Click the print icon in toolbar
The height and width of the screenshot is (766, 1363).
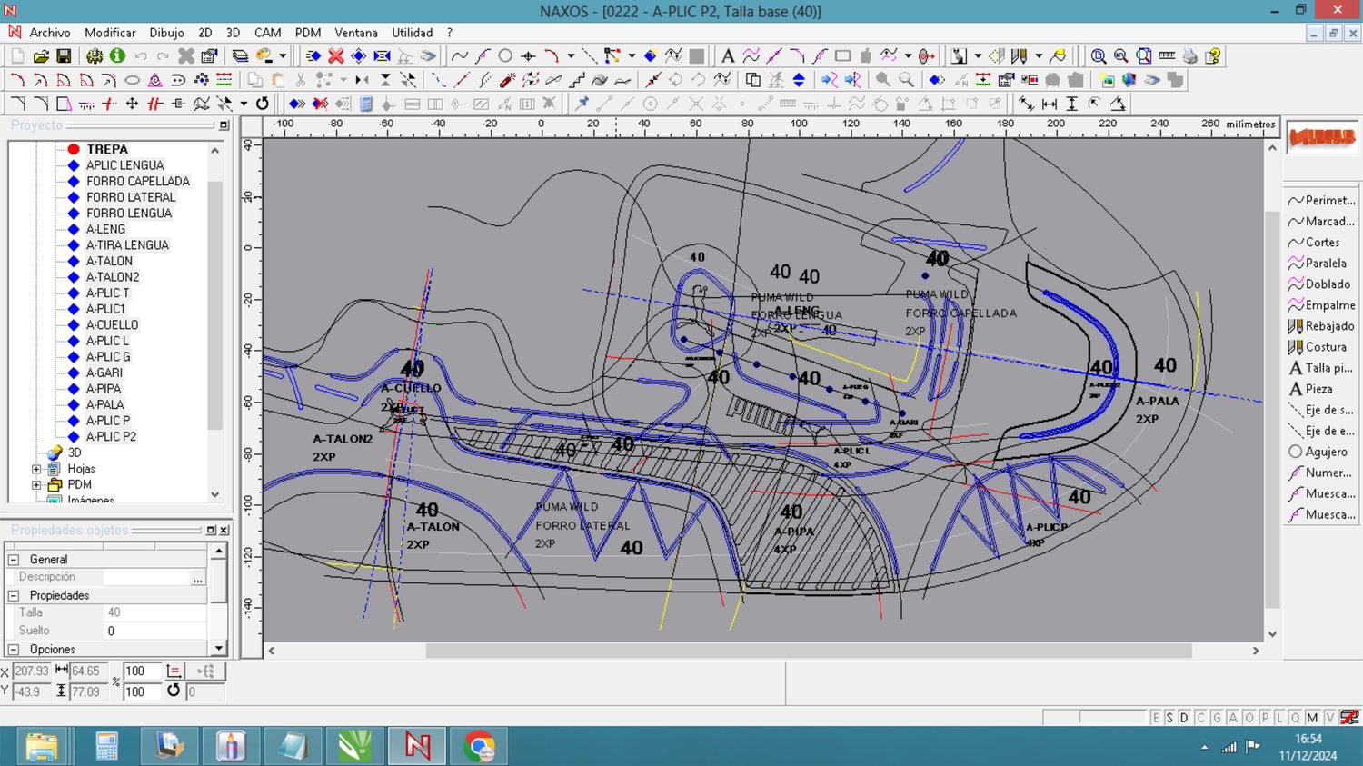click(x=1190, y=56)
